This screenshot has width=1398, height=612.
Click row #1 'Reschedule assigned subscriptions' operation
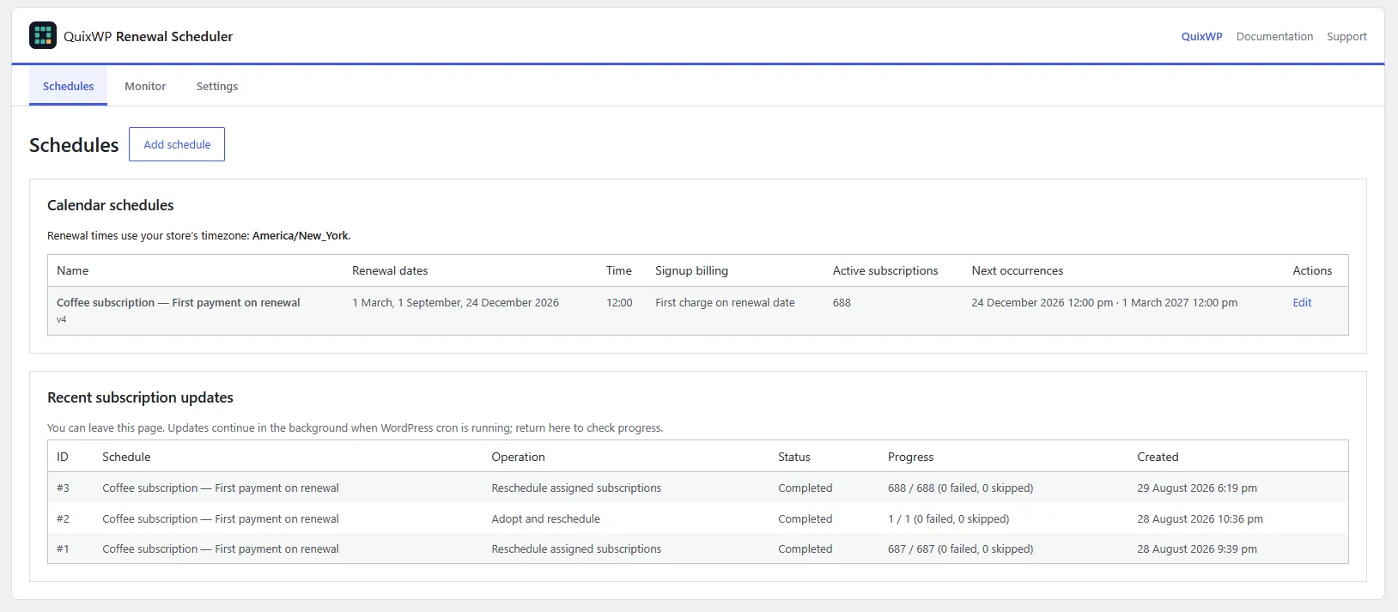tap(576, 548)
